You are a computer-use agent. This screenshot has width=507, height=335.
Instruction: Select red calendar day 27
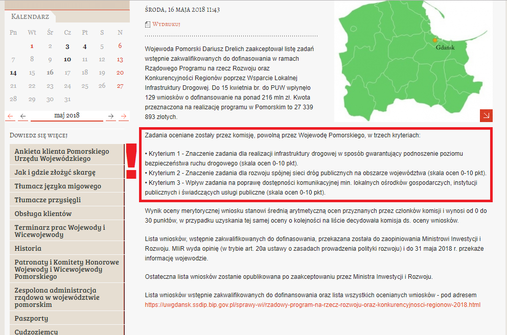point(120,86)
